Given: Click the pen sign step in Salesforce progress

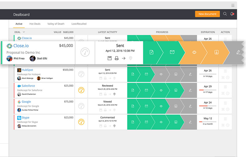Looking at the screenshot, I should pyautogui.click(x=190, y=90).
